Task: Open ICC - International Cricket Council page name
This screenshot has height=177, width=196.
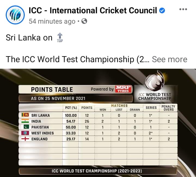Action: 93,10
